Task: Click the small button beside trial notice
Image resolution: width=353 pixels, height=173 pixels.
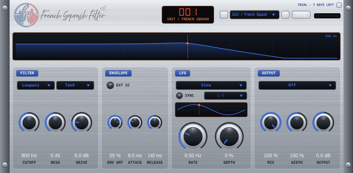Action: [x=339, y=5]
